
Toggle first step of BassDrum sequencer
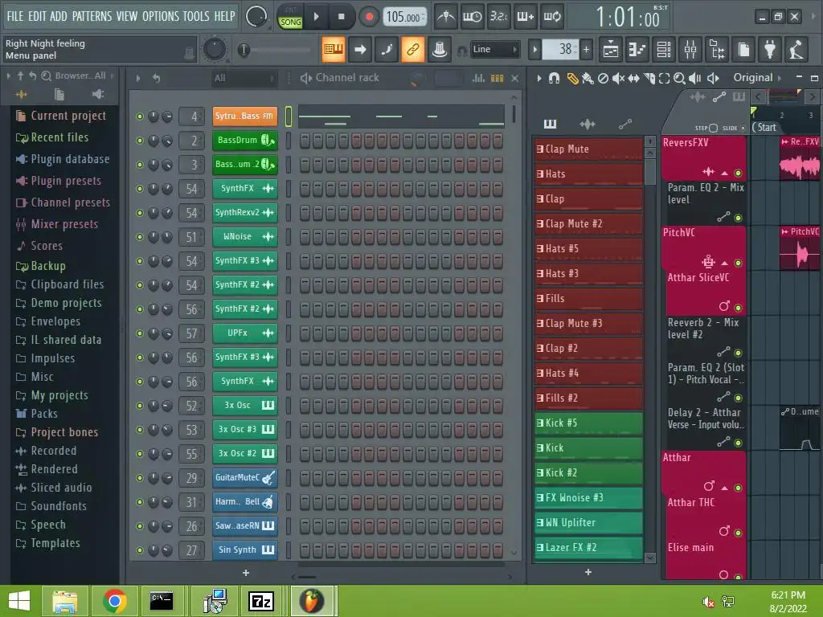(305, 141)
